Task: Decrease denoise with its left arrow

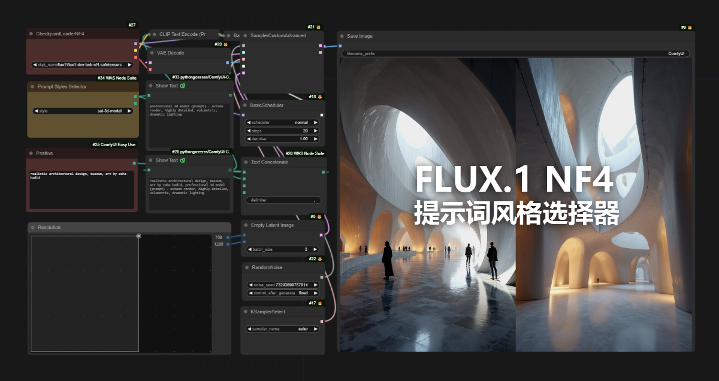Action: pos(249,138)
